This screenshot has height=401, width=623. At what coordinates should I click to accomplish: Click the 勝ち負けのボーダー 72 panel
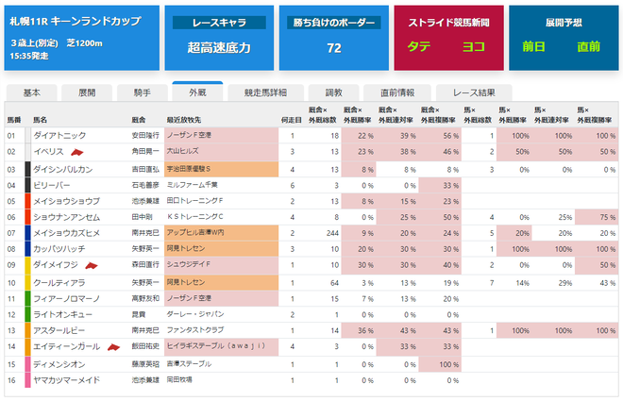(x=334, y=38)
